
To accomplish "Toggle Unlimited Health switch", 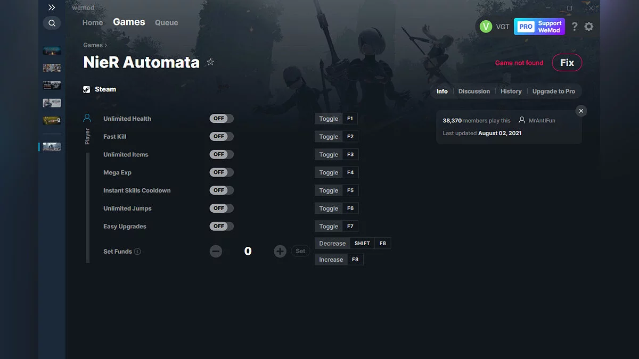I will click(222, 119).
